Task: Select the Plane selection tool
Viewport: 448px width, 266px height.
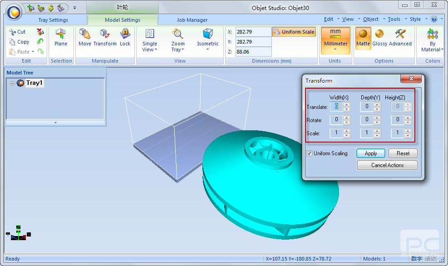Action: coord(61,38)
